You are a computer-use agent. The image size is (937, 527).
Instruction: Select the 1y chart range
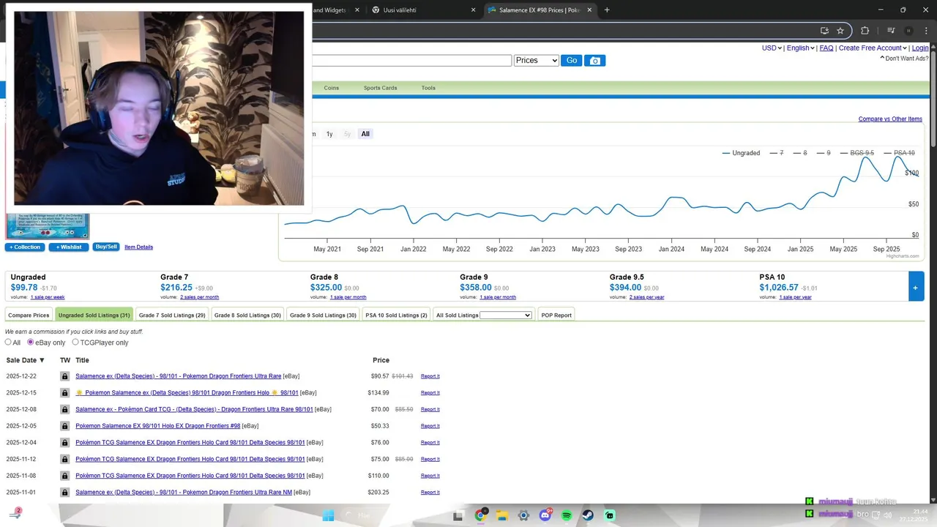point(329,134)
